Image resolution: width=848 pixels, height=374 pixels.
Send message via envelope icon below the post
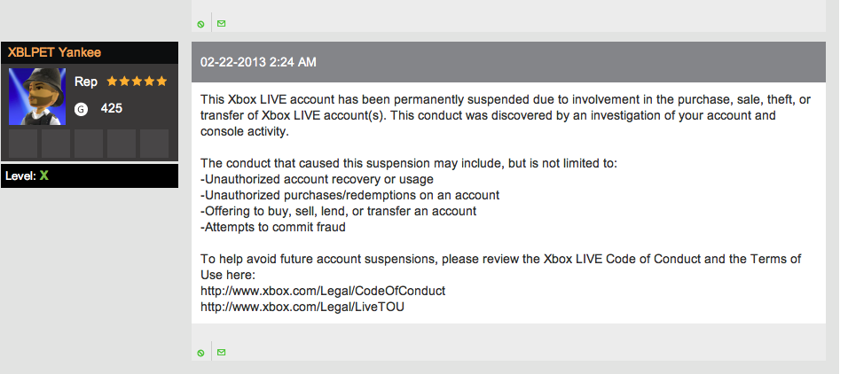tap(221, 352)
